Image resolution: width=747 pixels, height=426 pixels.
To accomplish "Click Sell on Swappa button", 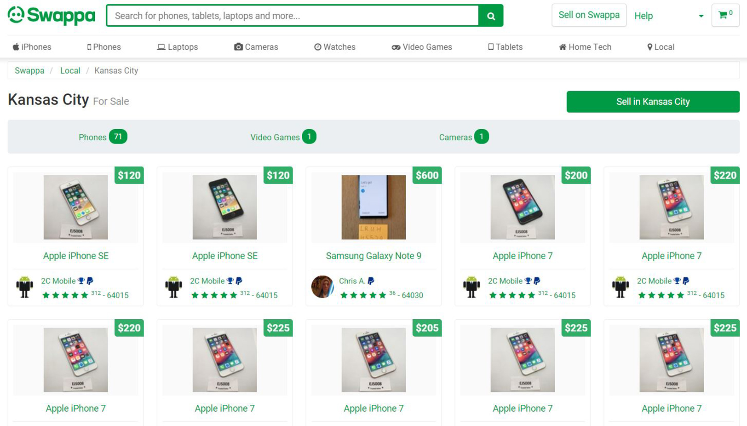I will [589, 15].
